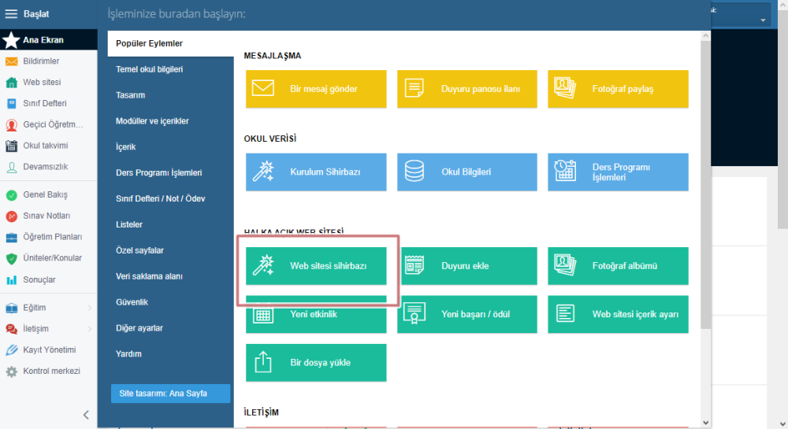Click the panel scrollbar down arrow
The width and height of the screenshot is (788, 429).
coord(705,423)
